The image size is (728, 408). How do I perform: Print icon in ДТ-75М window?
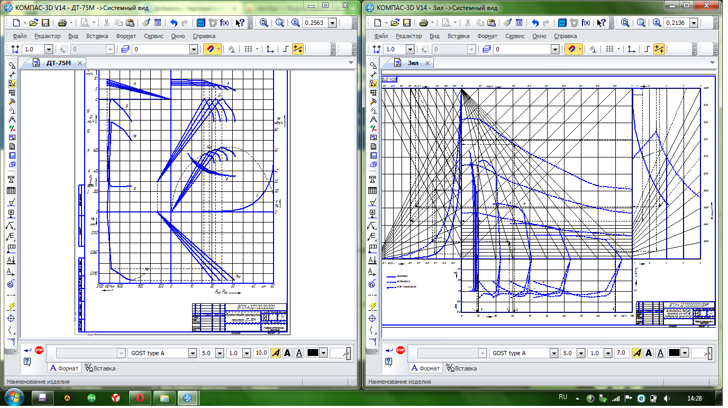click(x=62, y=23)
